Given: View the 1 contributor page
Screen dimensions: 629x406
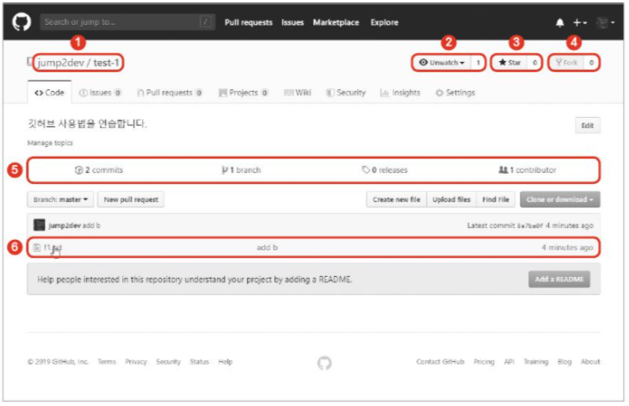Looking at the screenshot, I should click(x=527, y=170).
